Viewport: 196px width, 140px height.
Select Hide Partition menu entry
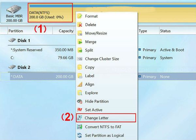(97, 101)
